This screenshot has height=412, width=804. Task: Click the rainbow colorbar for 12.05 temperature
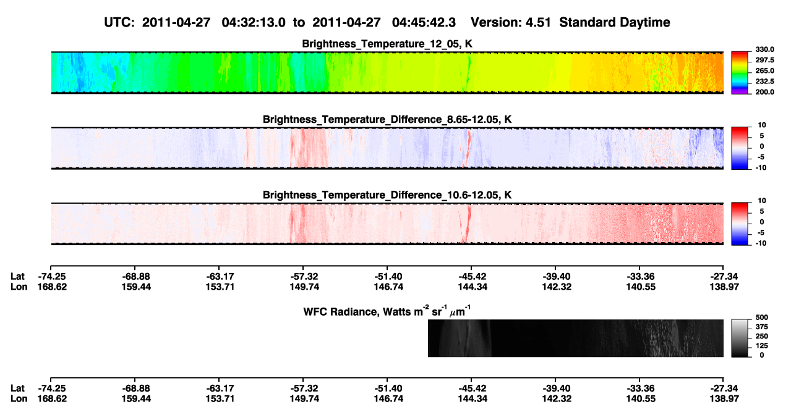[x=740, y=72]
